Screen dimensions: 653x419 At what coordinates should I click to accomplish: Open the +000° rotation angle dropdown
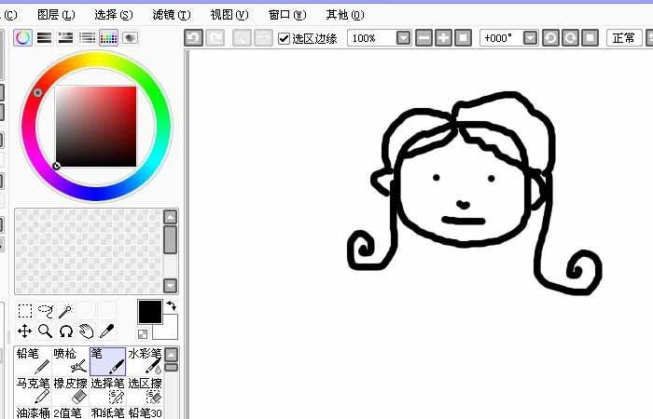coord(530,38)
